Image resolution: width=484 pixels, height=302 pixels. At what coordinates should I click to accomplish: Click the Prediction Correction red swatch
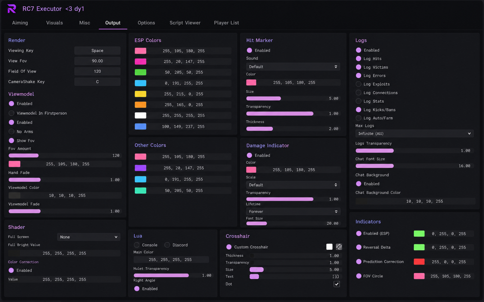419,262
